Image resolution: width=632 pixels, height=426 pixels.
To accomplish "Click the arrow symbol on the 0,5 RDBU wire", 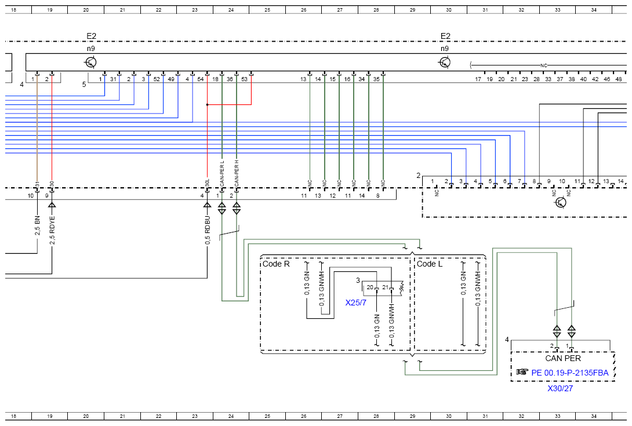I will (x=207, y=205).
